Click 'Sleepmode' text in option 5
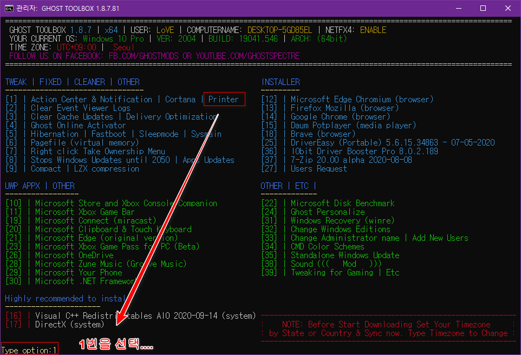The height and width of the screenshot is (355, 521). tap(159, 134)
